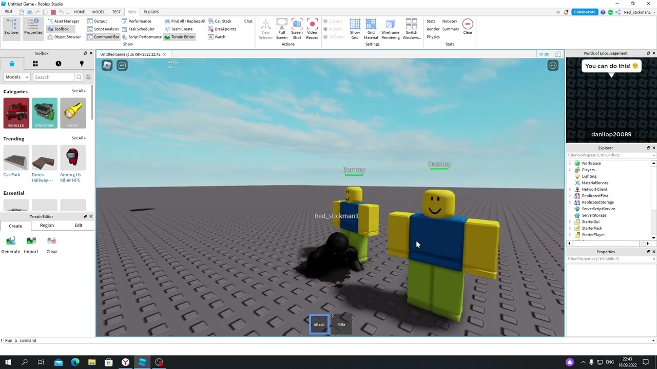
Task: Enable Team Create panel
Action: [179, 29]
